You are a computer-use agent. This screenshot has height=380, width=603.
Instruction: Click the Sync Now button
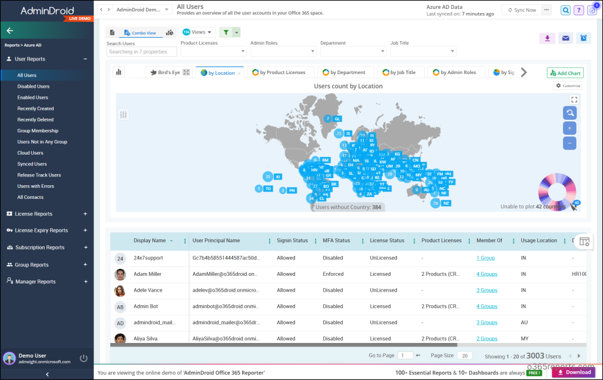coord(522,10)
